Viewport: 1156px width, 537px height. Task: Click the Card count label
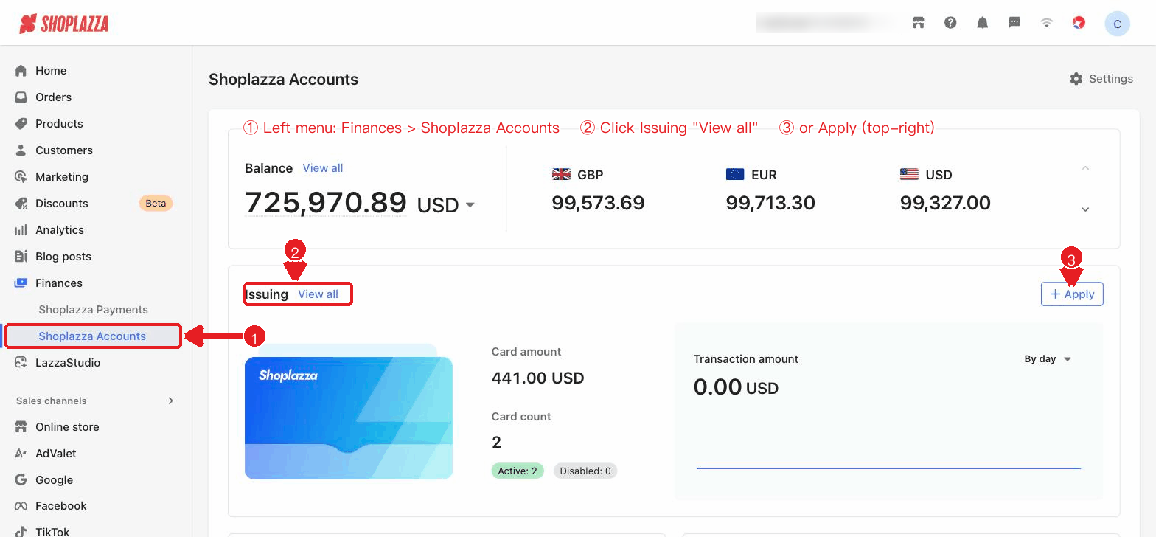point(521,417)
